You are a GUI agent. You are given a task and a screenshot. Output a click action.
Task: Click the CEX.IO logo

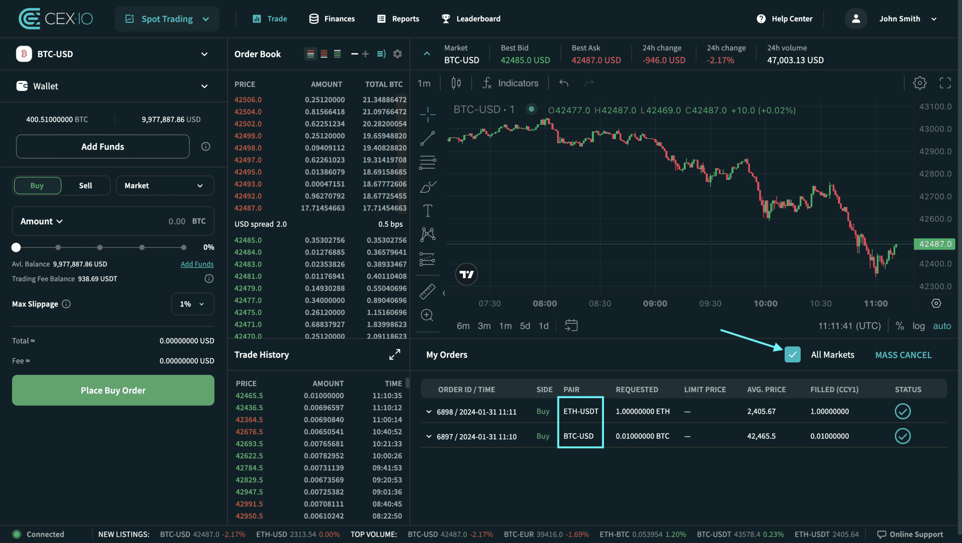tap(56, 19)
